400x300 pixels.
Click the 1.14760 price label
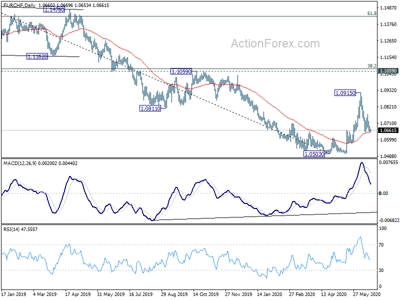click(x=54, y=9)
